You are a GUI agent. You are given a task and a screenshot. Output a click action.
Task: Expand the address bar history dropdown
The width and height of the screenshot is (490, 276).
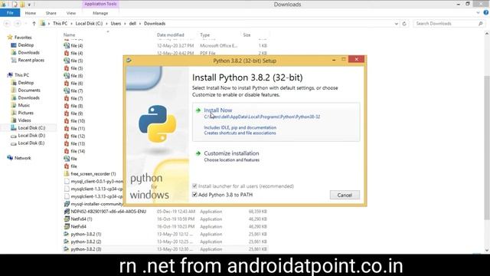397,24
